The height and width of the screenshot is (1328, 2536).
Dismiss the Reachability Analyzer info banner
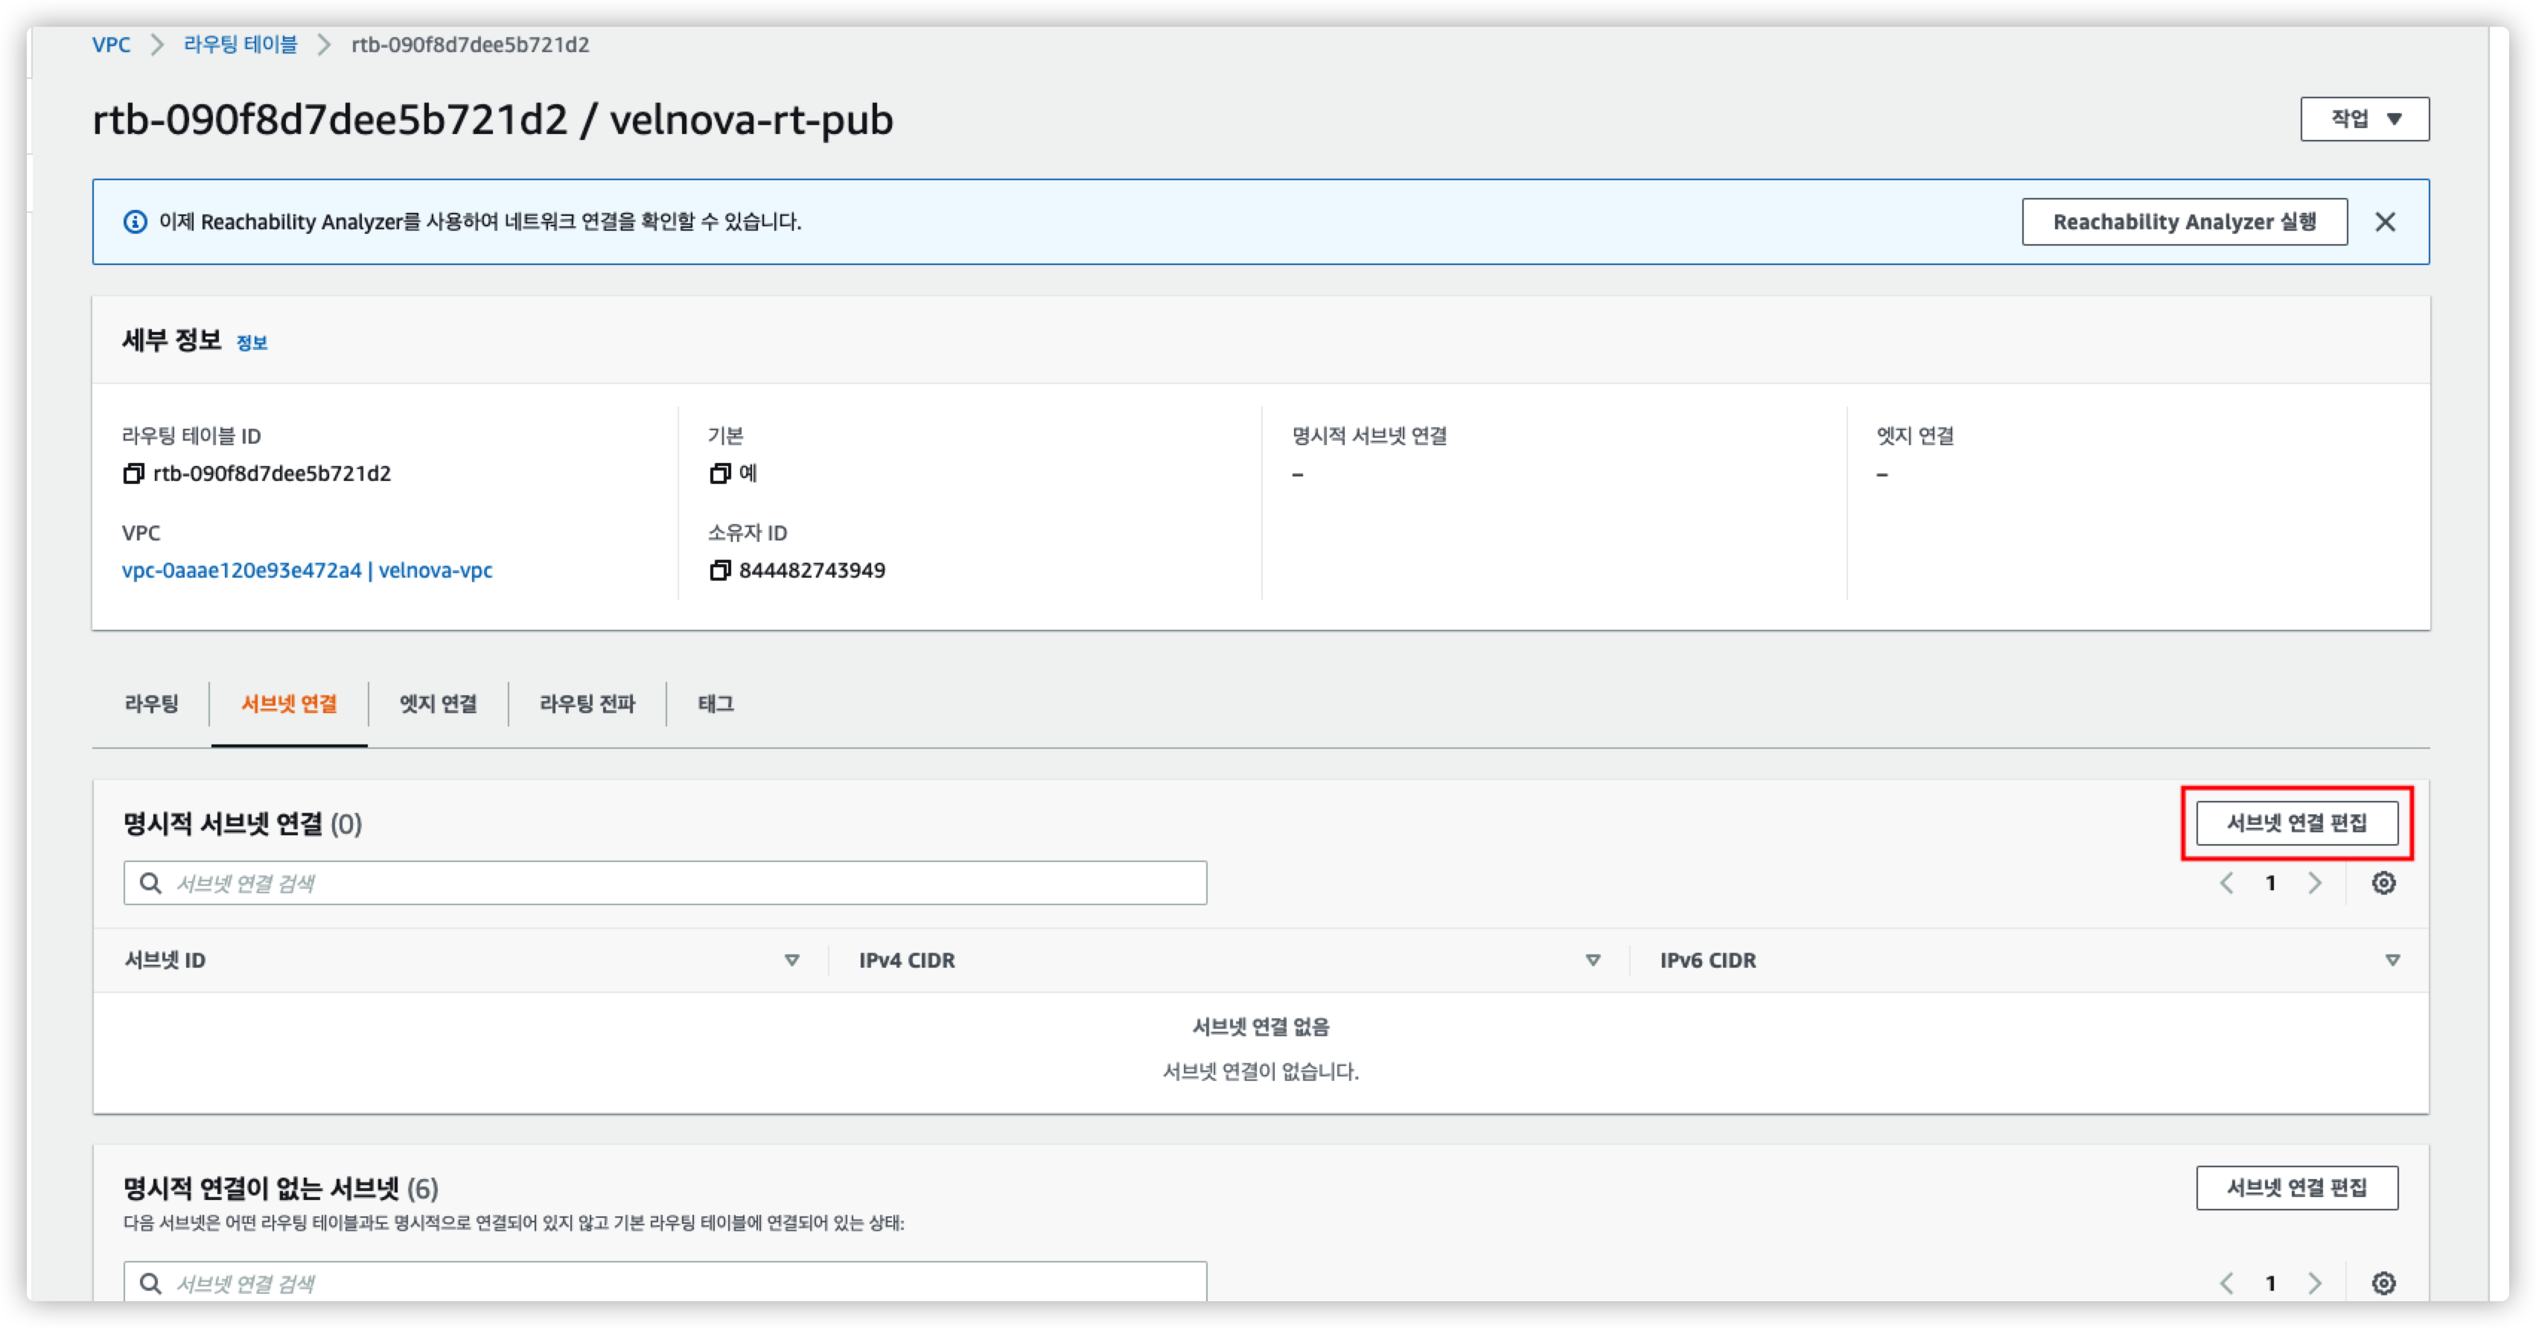(x=2384, y=222)
